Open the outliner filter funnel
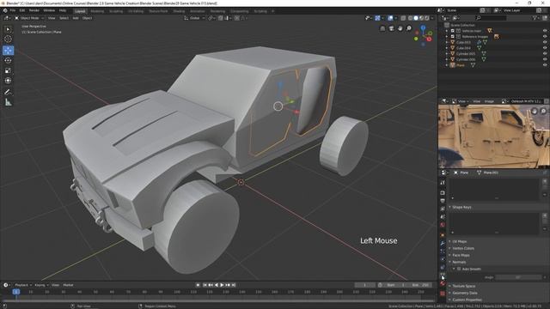Screen dimensions: 550x309 tap(535, 18)
